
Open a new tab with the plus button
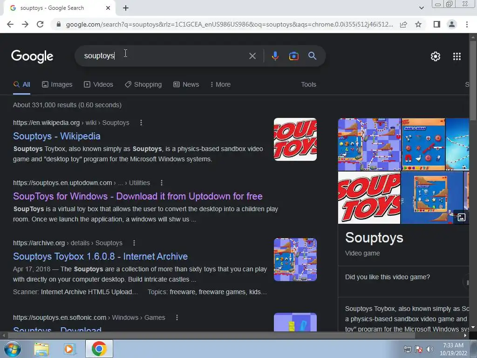click(126, 8)
